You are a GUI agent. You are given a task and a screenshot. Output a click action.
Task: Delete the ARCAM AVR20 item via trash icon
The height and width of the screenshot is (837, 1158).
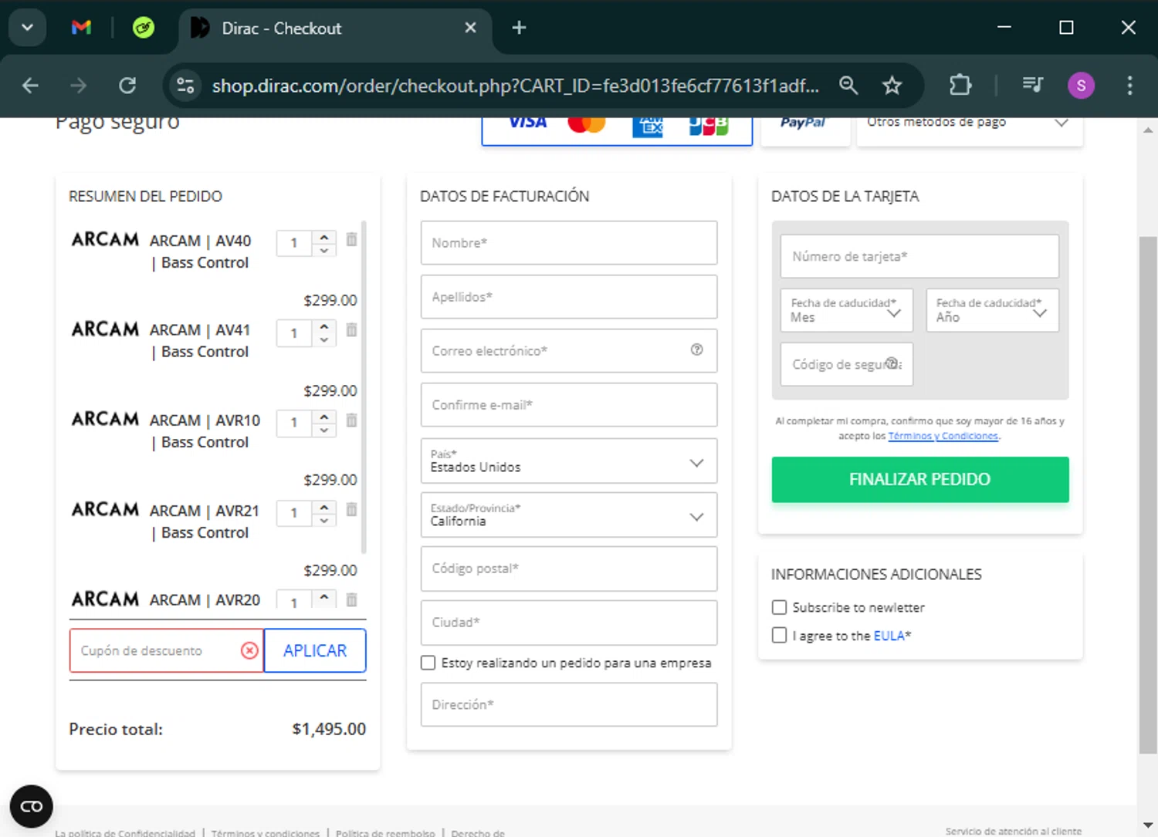[351, 599]
